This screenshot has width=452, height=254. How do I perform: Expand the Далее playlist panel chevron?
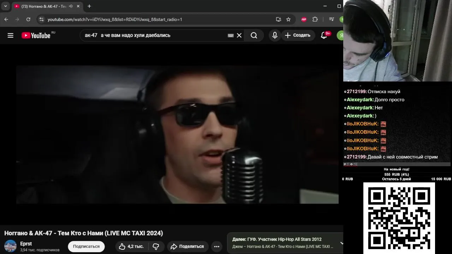pyautogui.click(x=341, y=243)
